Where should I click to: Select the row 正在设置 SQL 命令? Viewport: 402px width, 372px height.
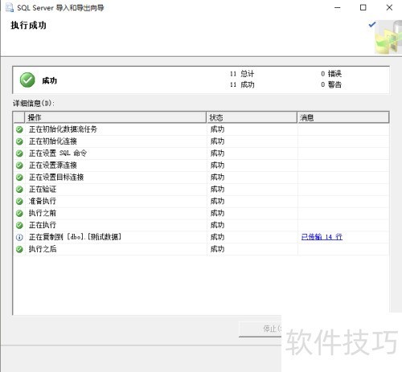(x=201, y=153)
